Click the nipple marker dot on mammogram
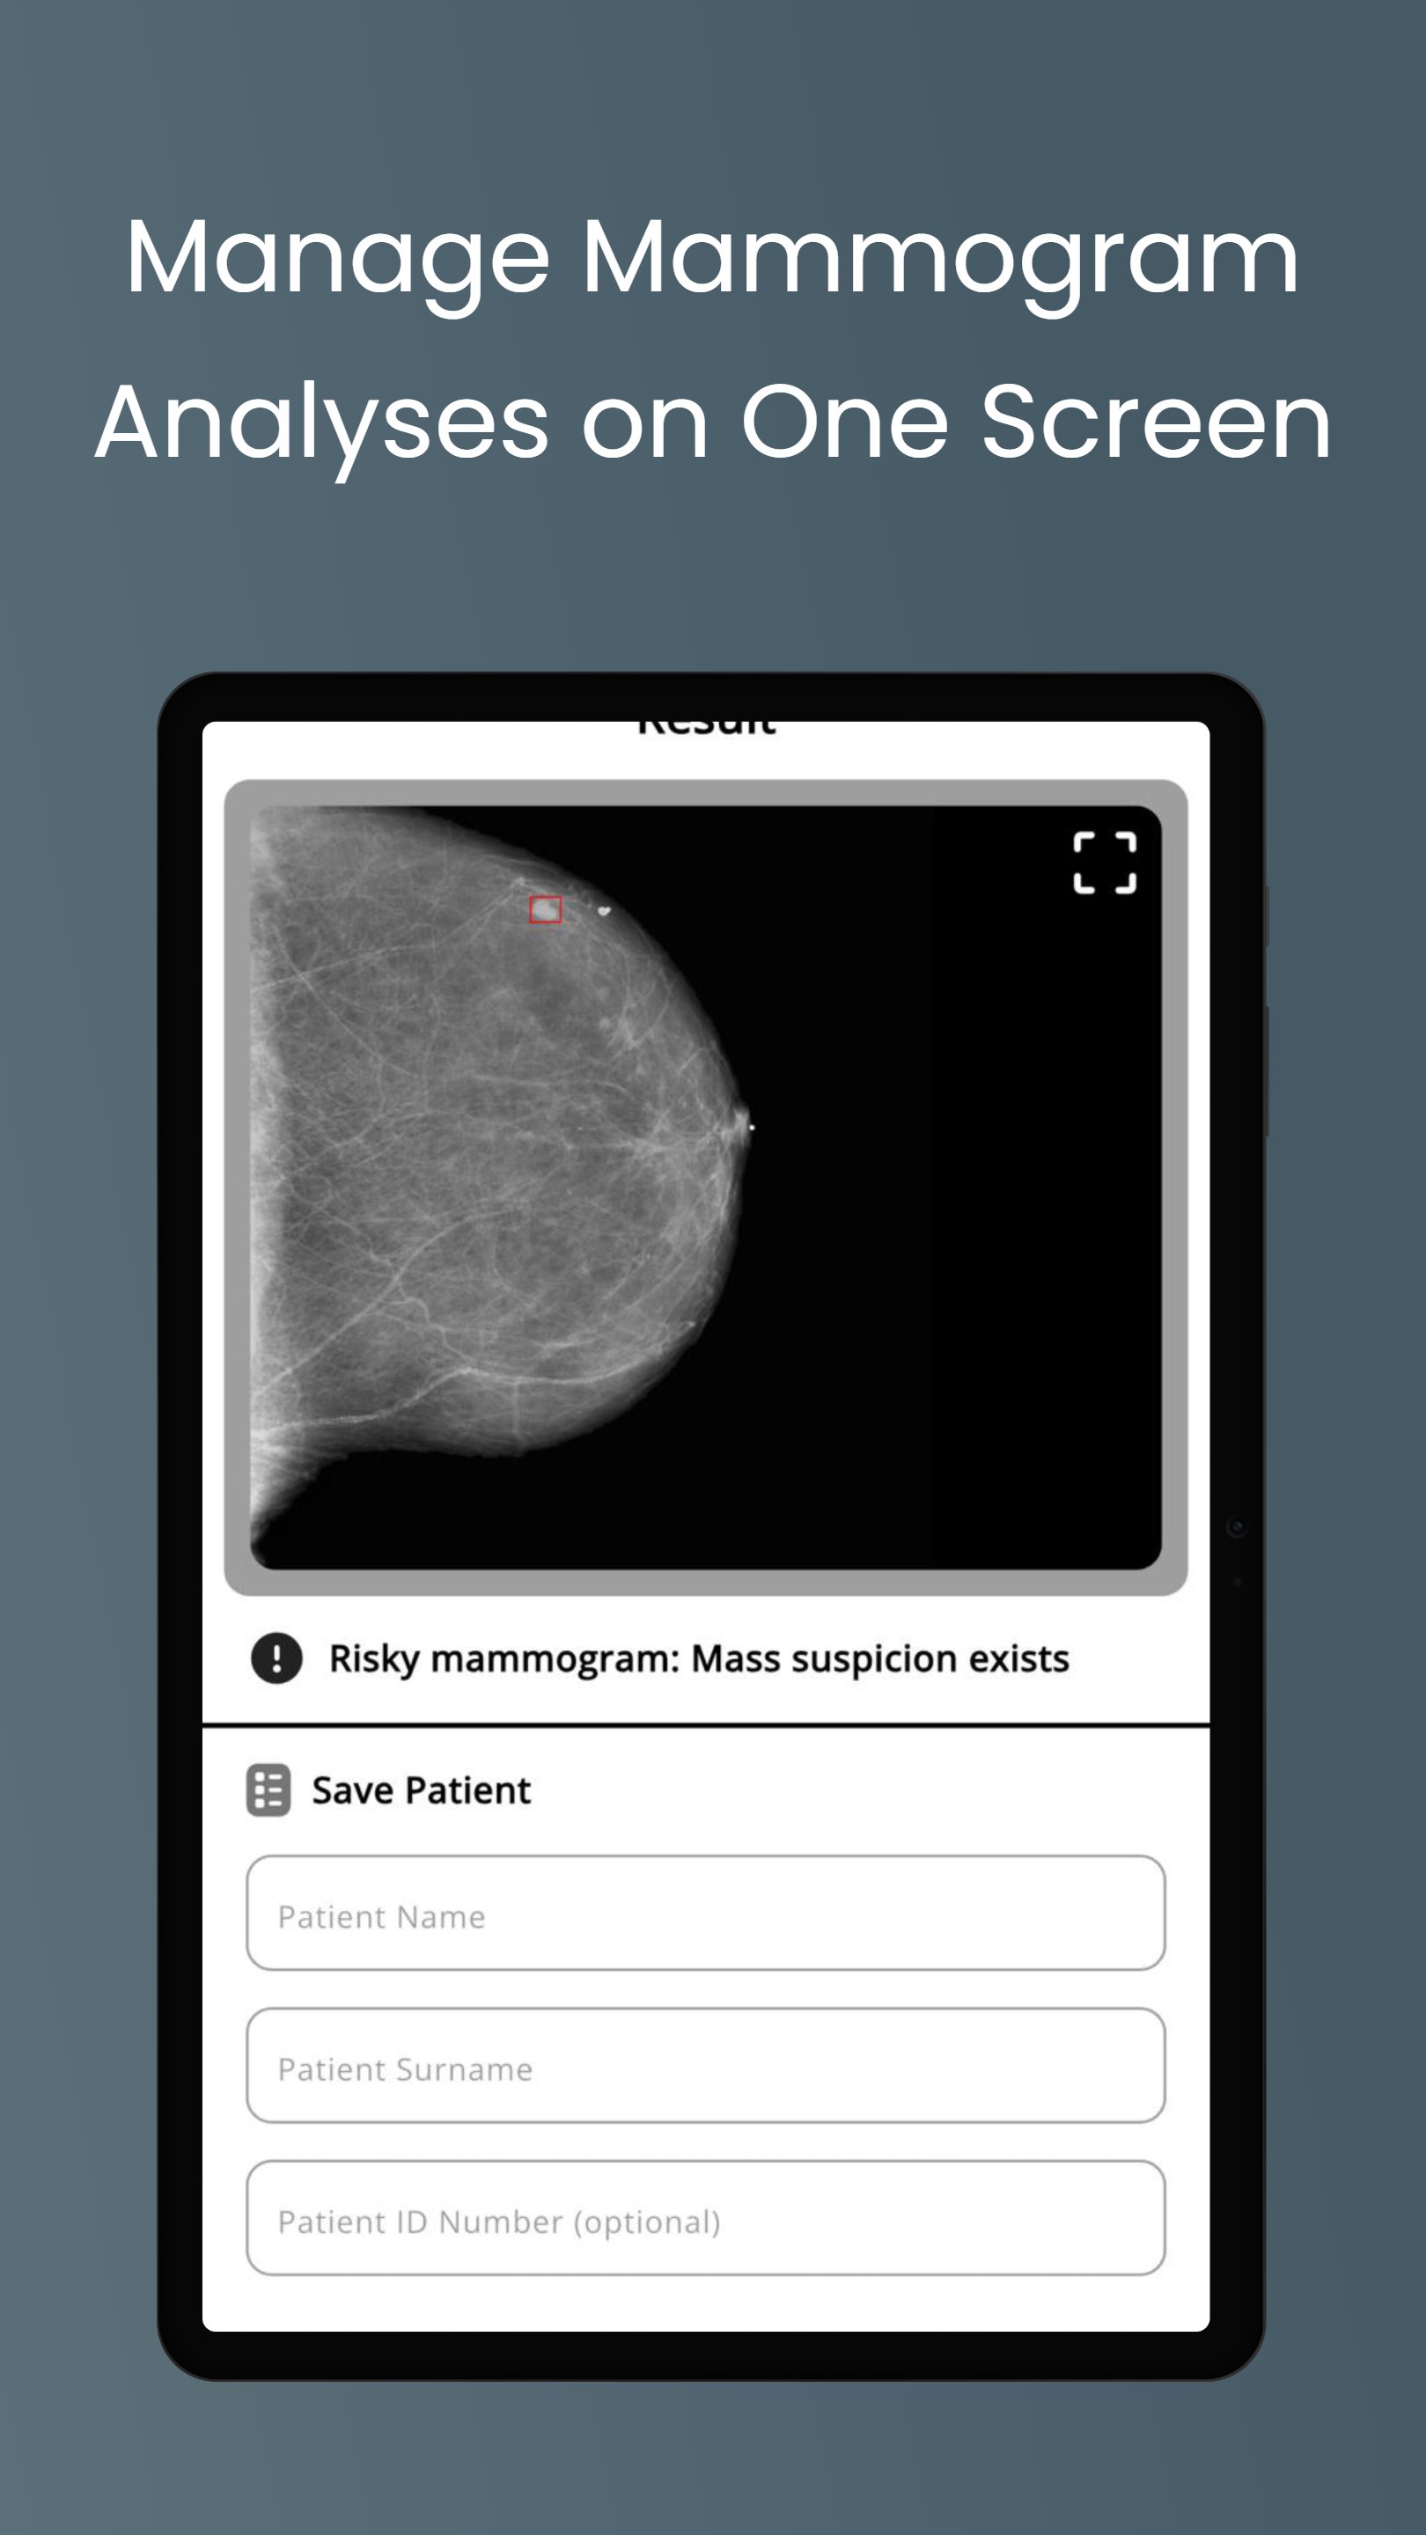Viewport: 1426px width, 2535px height. coord(752,1127)
